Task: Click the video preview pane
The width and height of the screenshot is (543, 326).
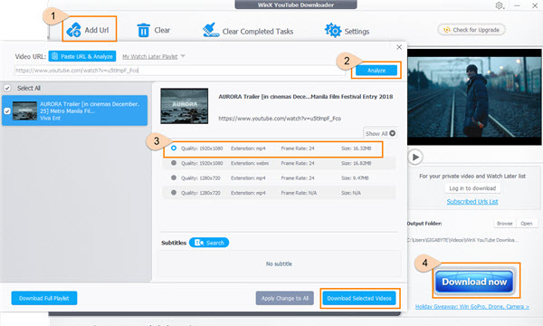Action: point(474,97)
